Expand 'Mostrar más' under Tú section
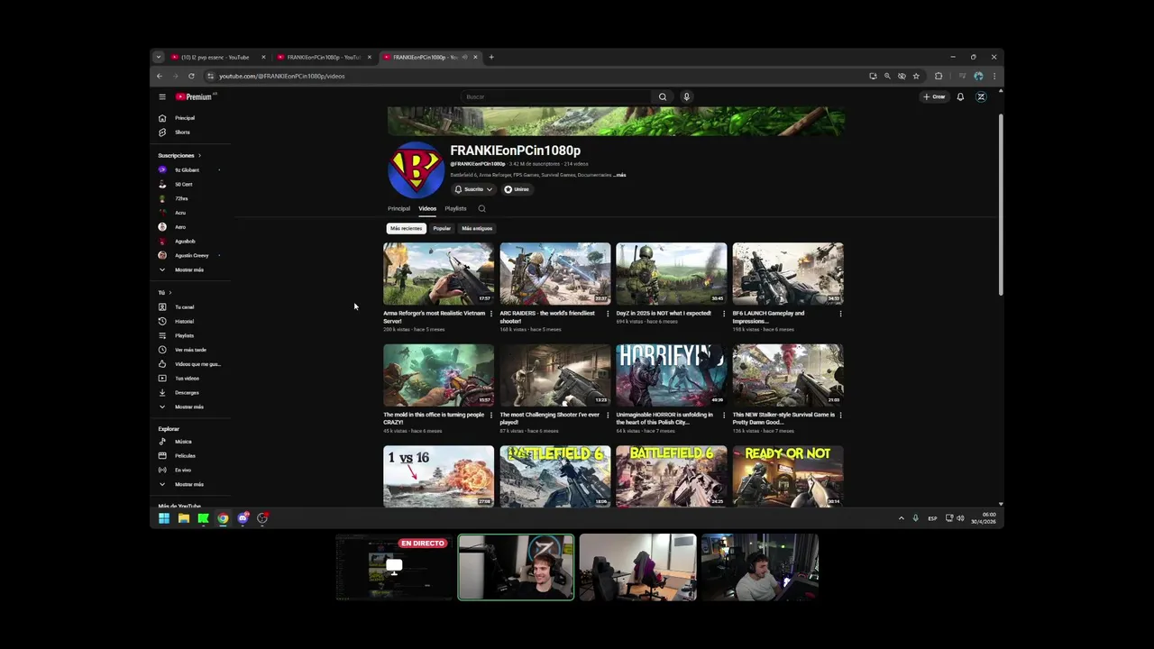The height and width of the screenshot is (649, 1154). 191,407
